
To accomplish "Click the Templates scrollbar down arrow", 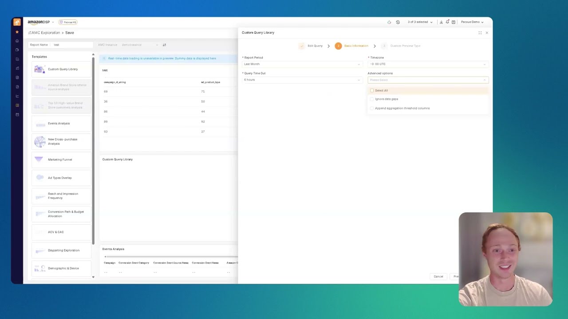I will click(x=93, y=277).
